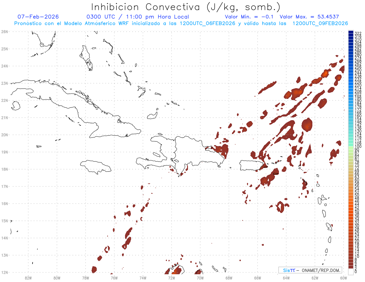
Task: Click the time "0300 UTC / 11:00 pm Hora Local"
Action: [138, 17]
